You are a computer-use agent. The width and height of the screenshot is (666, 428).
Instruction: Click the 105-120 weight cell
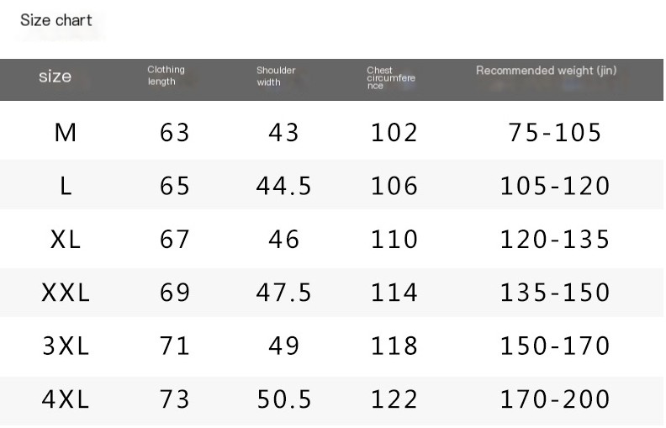tap(555, 186)
